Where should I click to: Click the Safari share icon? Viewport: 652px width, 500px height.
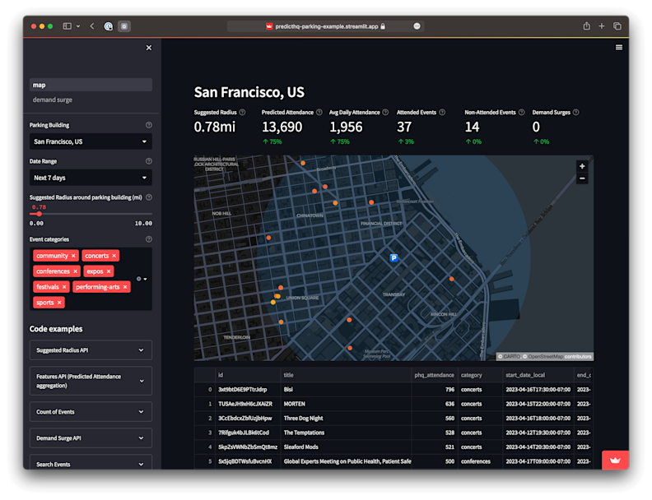pos(586,26)
